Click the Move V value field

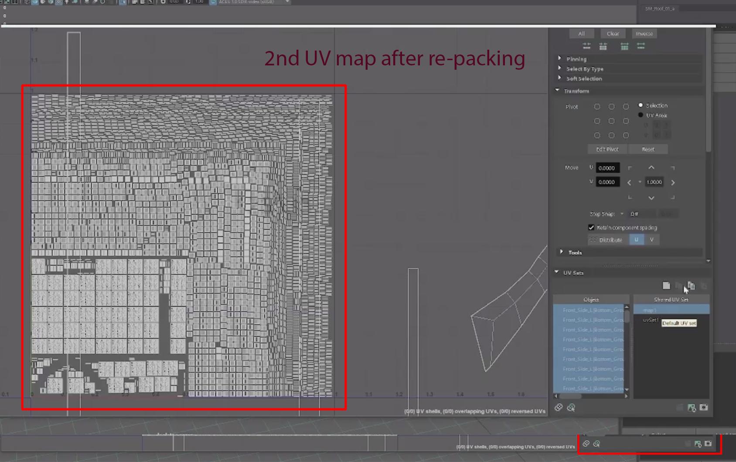click(x=608, y=182)
